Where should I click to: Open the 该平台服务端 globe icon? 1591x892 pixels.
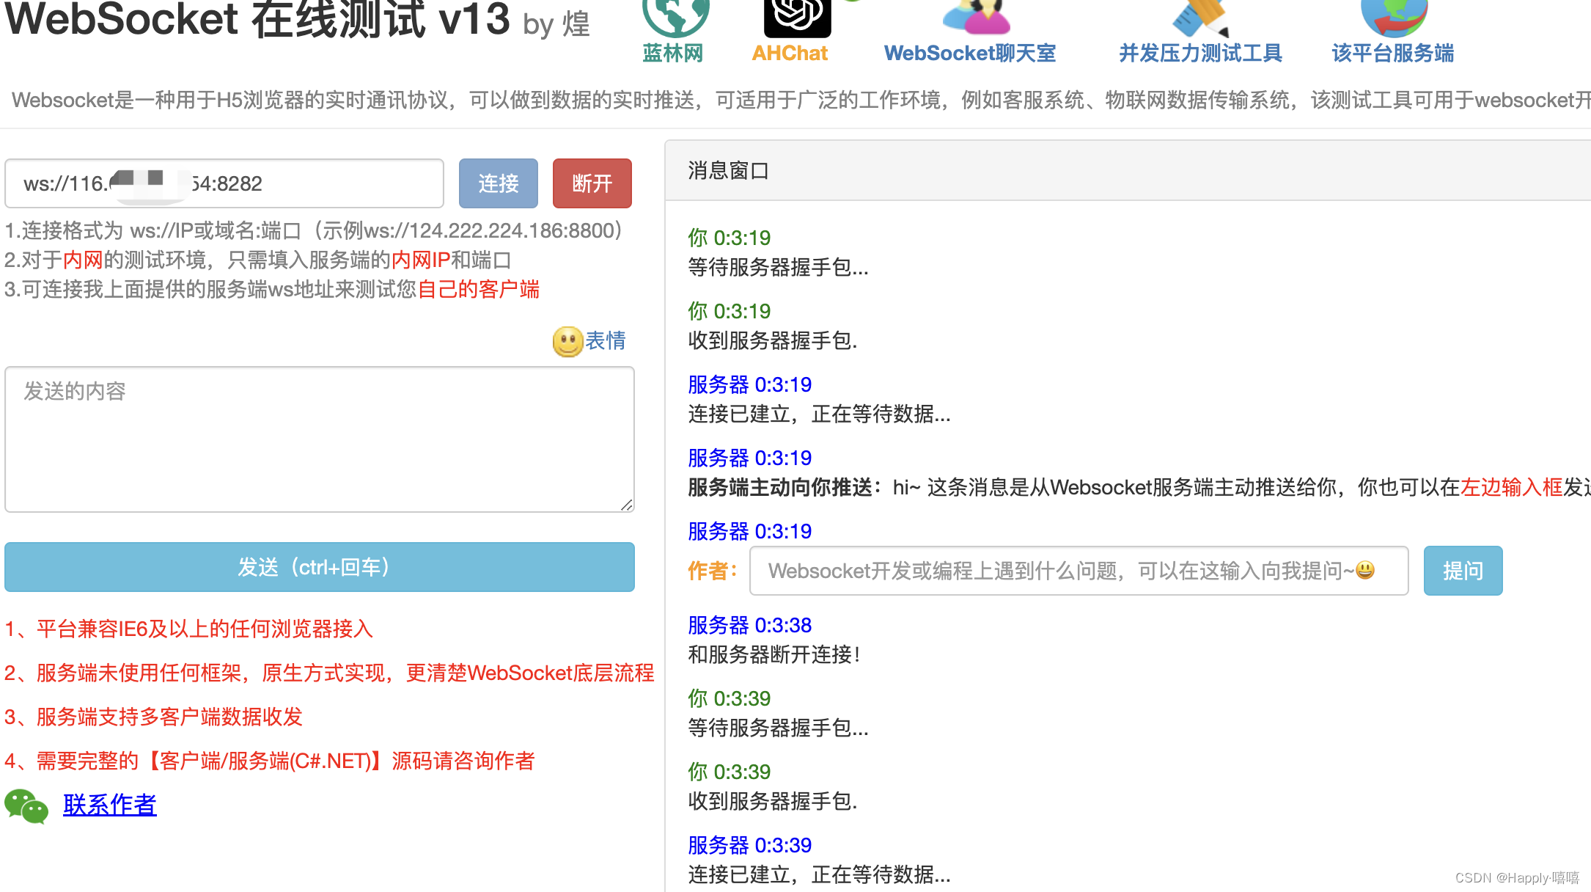1394,18
